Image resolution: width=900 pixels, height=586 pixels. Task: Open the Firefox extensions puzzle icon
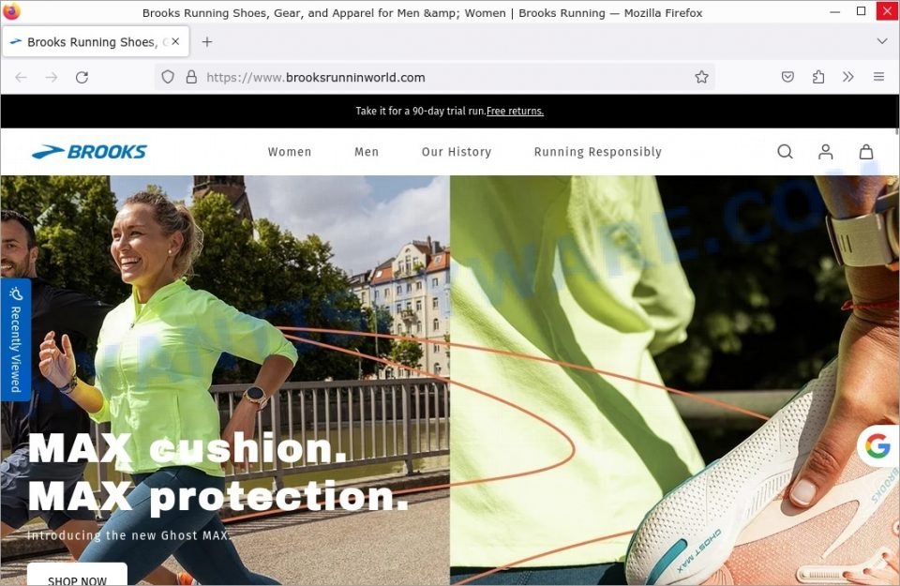click(x=818, y=77)
